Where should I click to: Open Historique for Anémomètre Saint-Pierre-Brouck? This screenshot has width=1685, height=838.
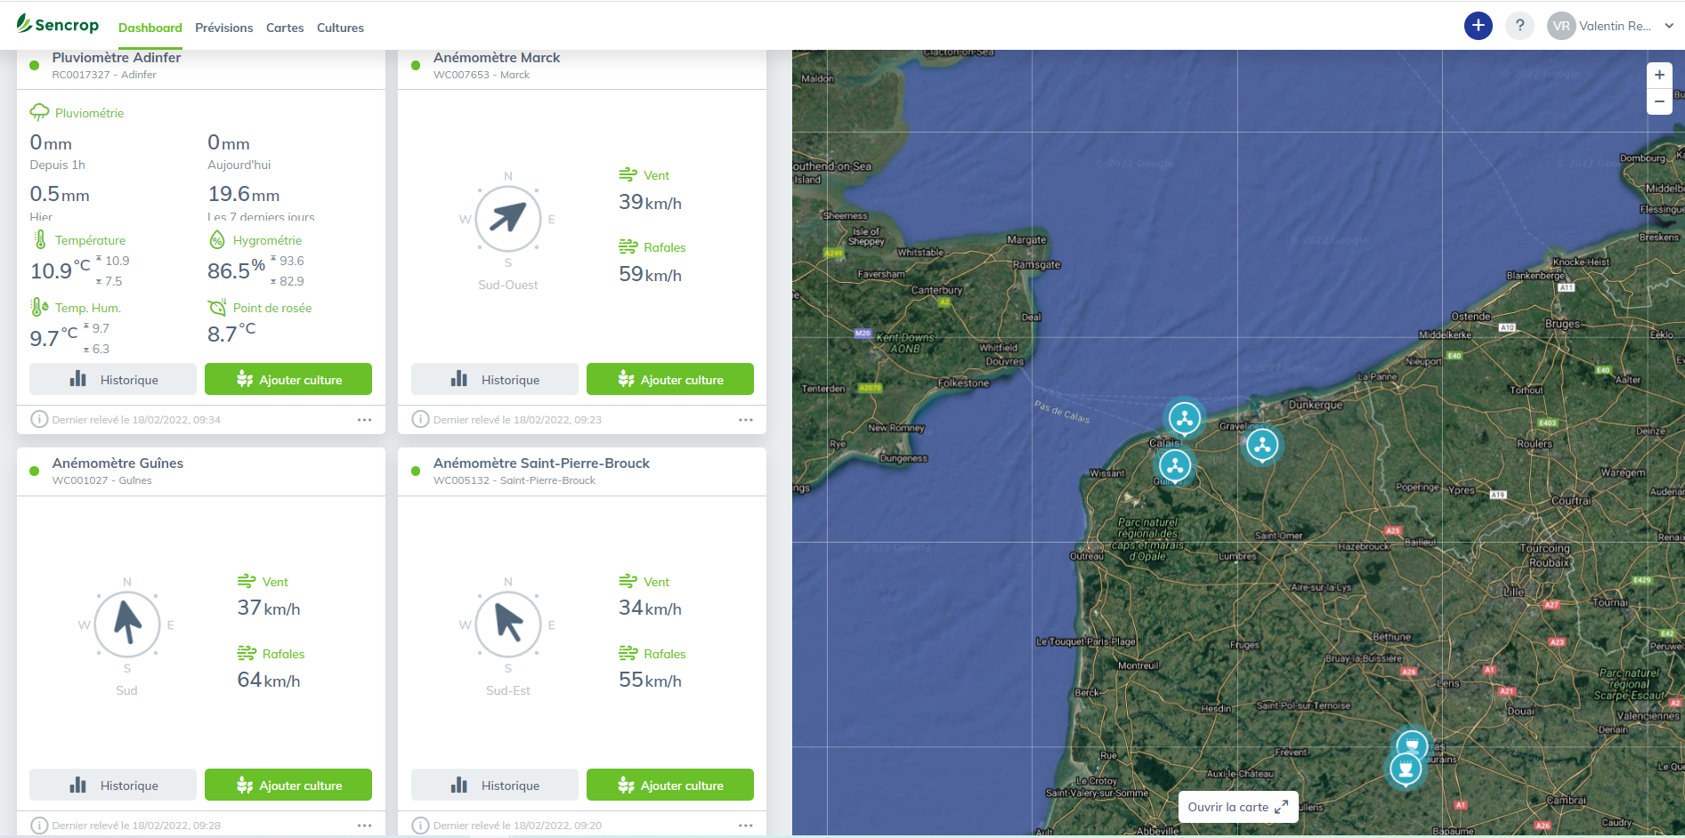click(495, 785)
